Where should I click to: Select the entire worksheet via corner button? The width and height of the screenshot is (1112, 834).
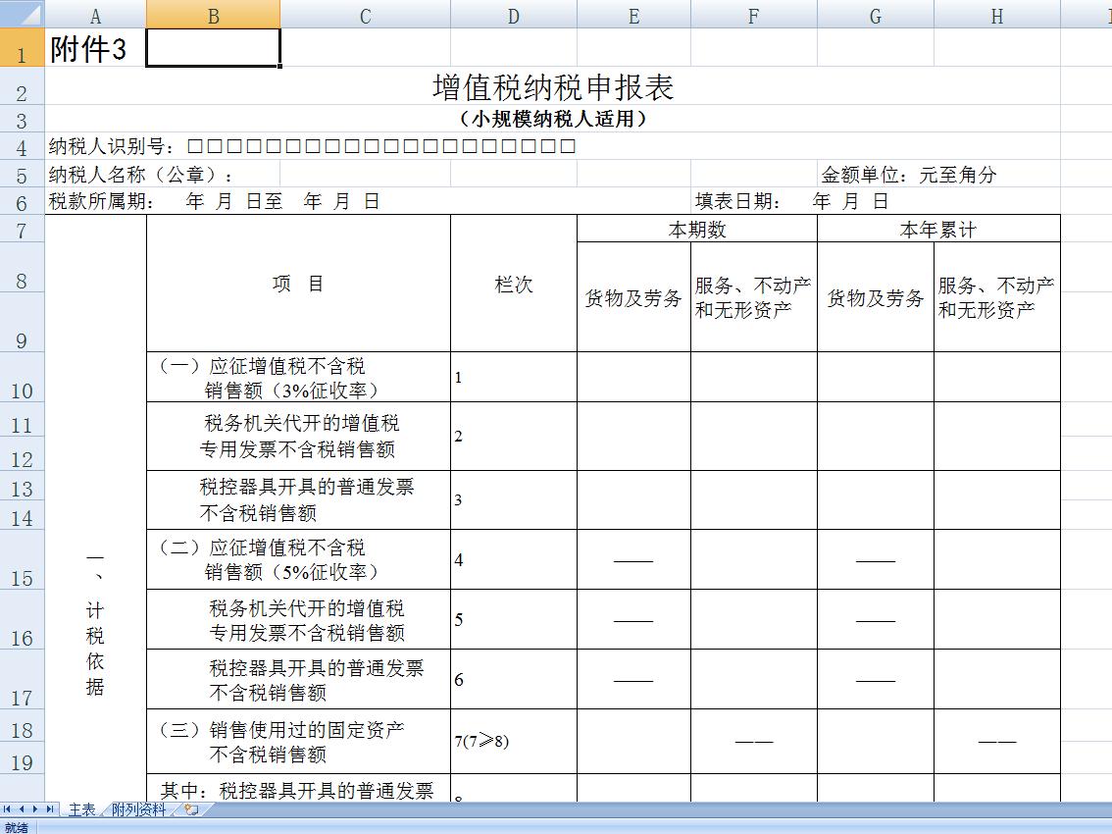coord(22,14)
